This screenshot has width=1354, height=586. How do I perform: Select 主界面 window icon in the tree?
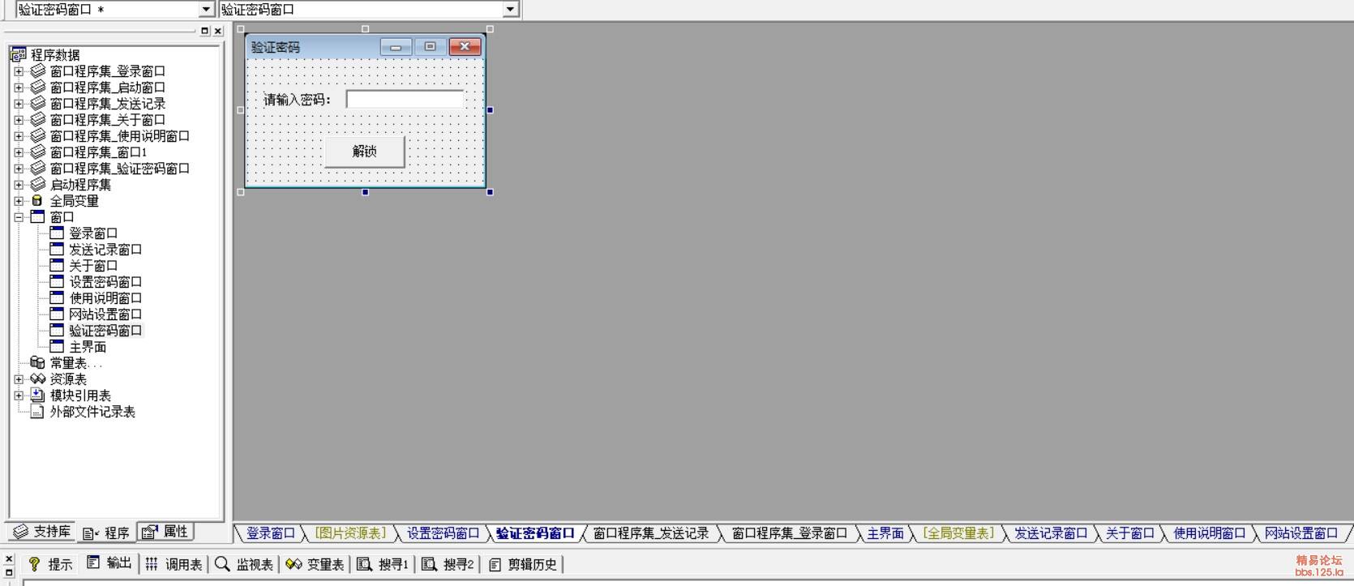(x=56, y=347)
